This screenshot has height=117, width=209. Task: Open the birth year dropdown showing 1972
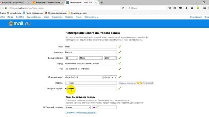(x=110, y=58)
